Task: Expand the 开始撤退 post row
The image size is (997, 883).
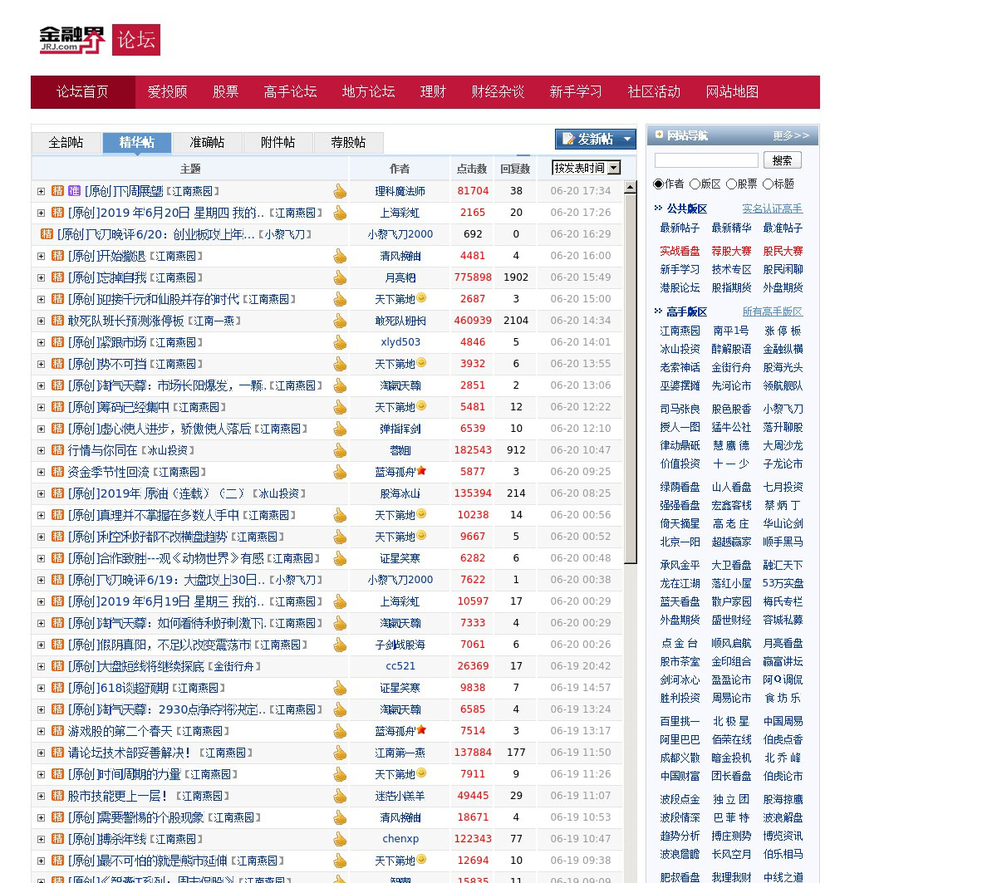Action: click(41, 256)
